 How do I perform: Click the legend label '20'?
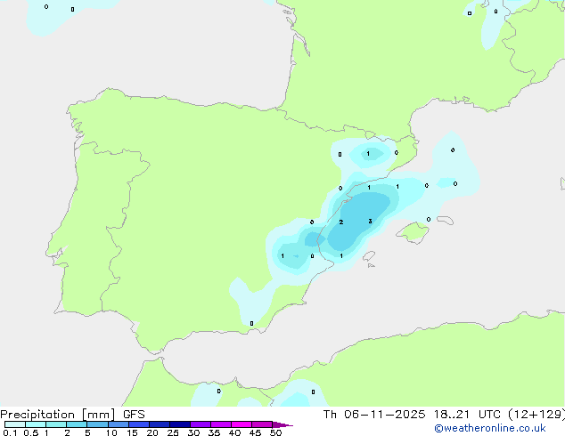point(152,432)
